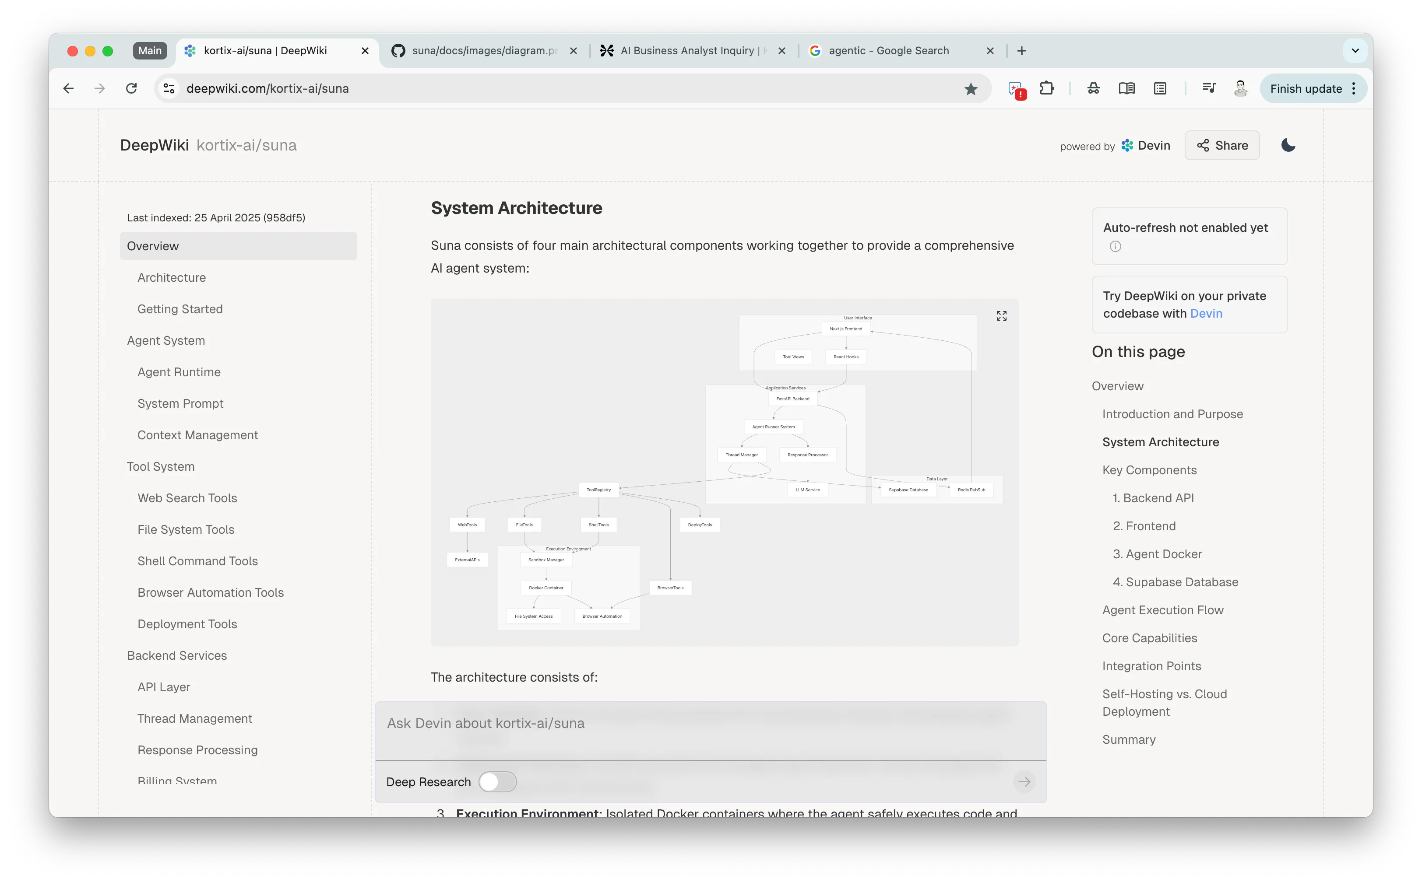Screen dimensions: 1422x882
Task: Expand the tab search dropdown chevron
Action: coord(1355,51)
